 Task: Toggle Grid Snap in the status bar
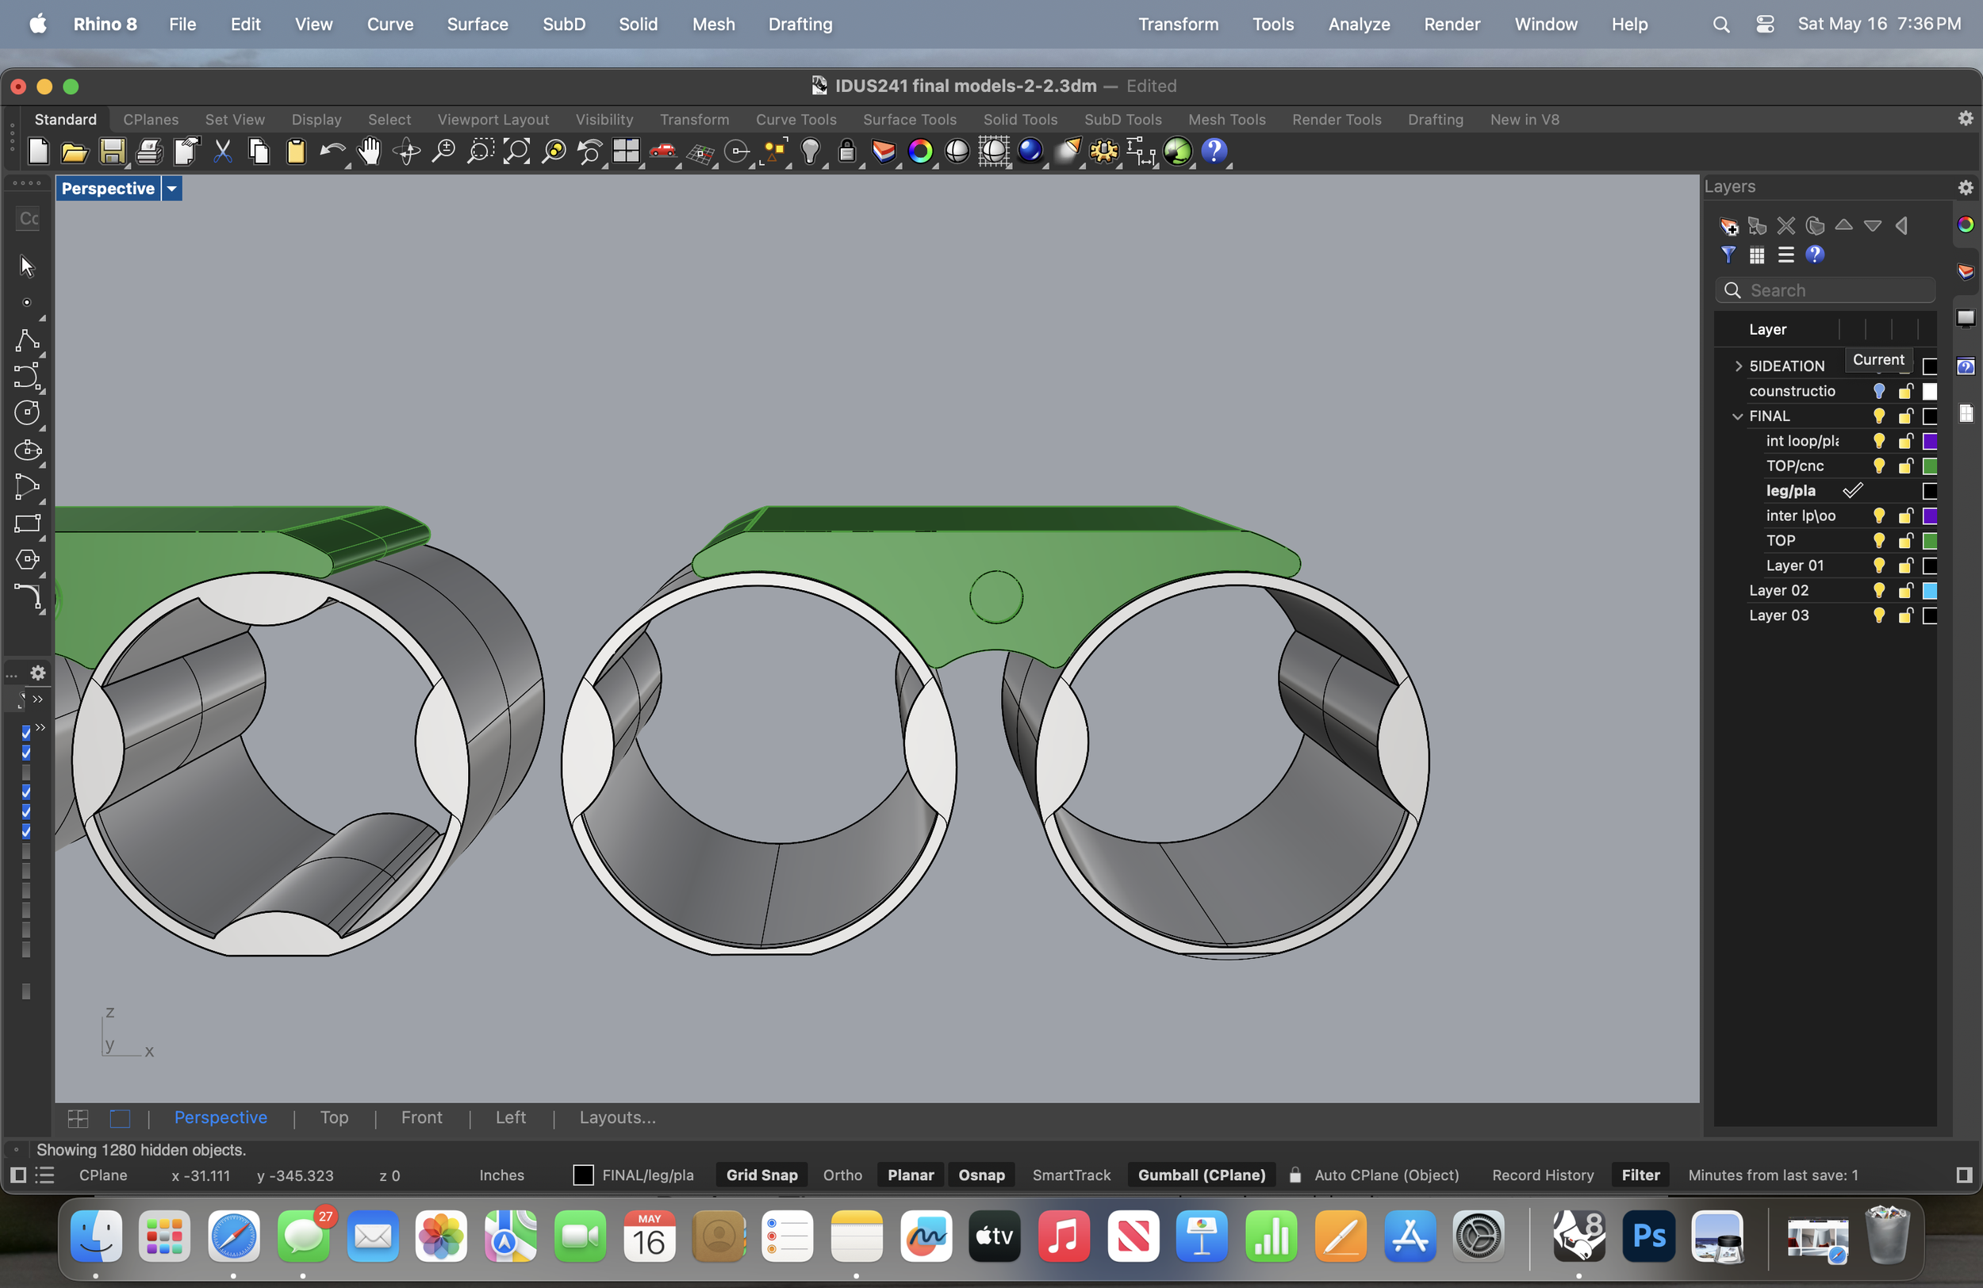click(761, 1175)
